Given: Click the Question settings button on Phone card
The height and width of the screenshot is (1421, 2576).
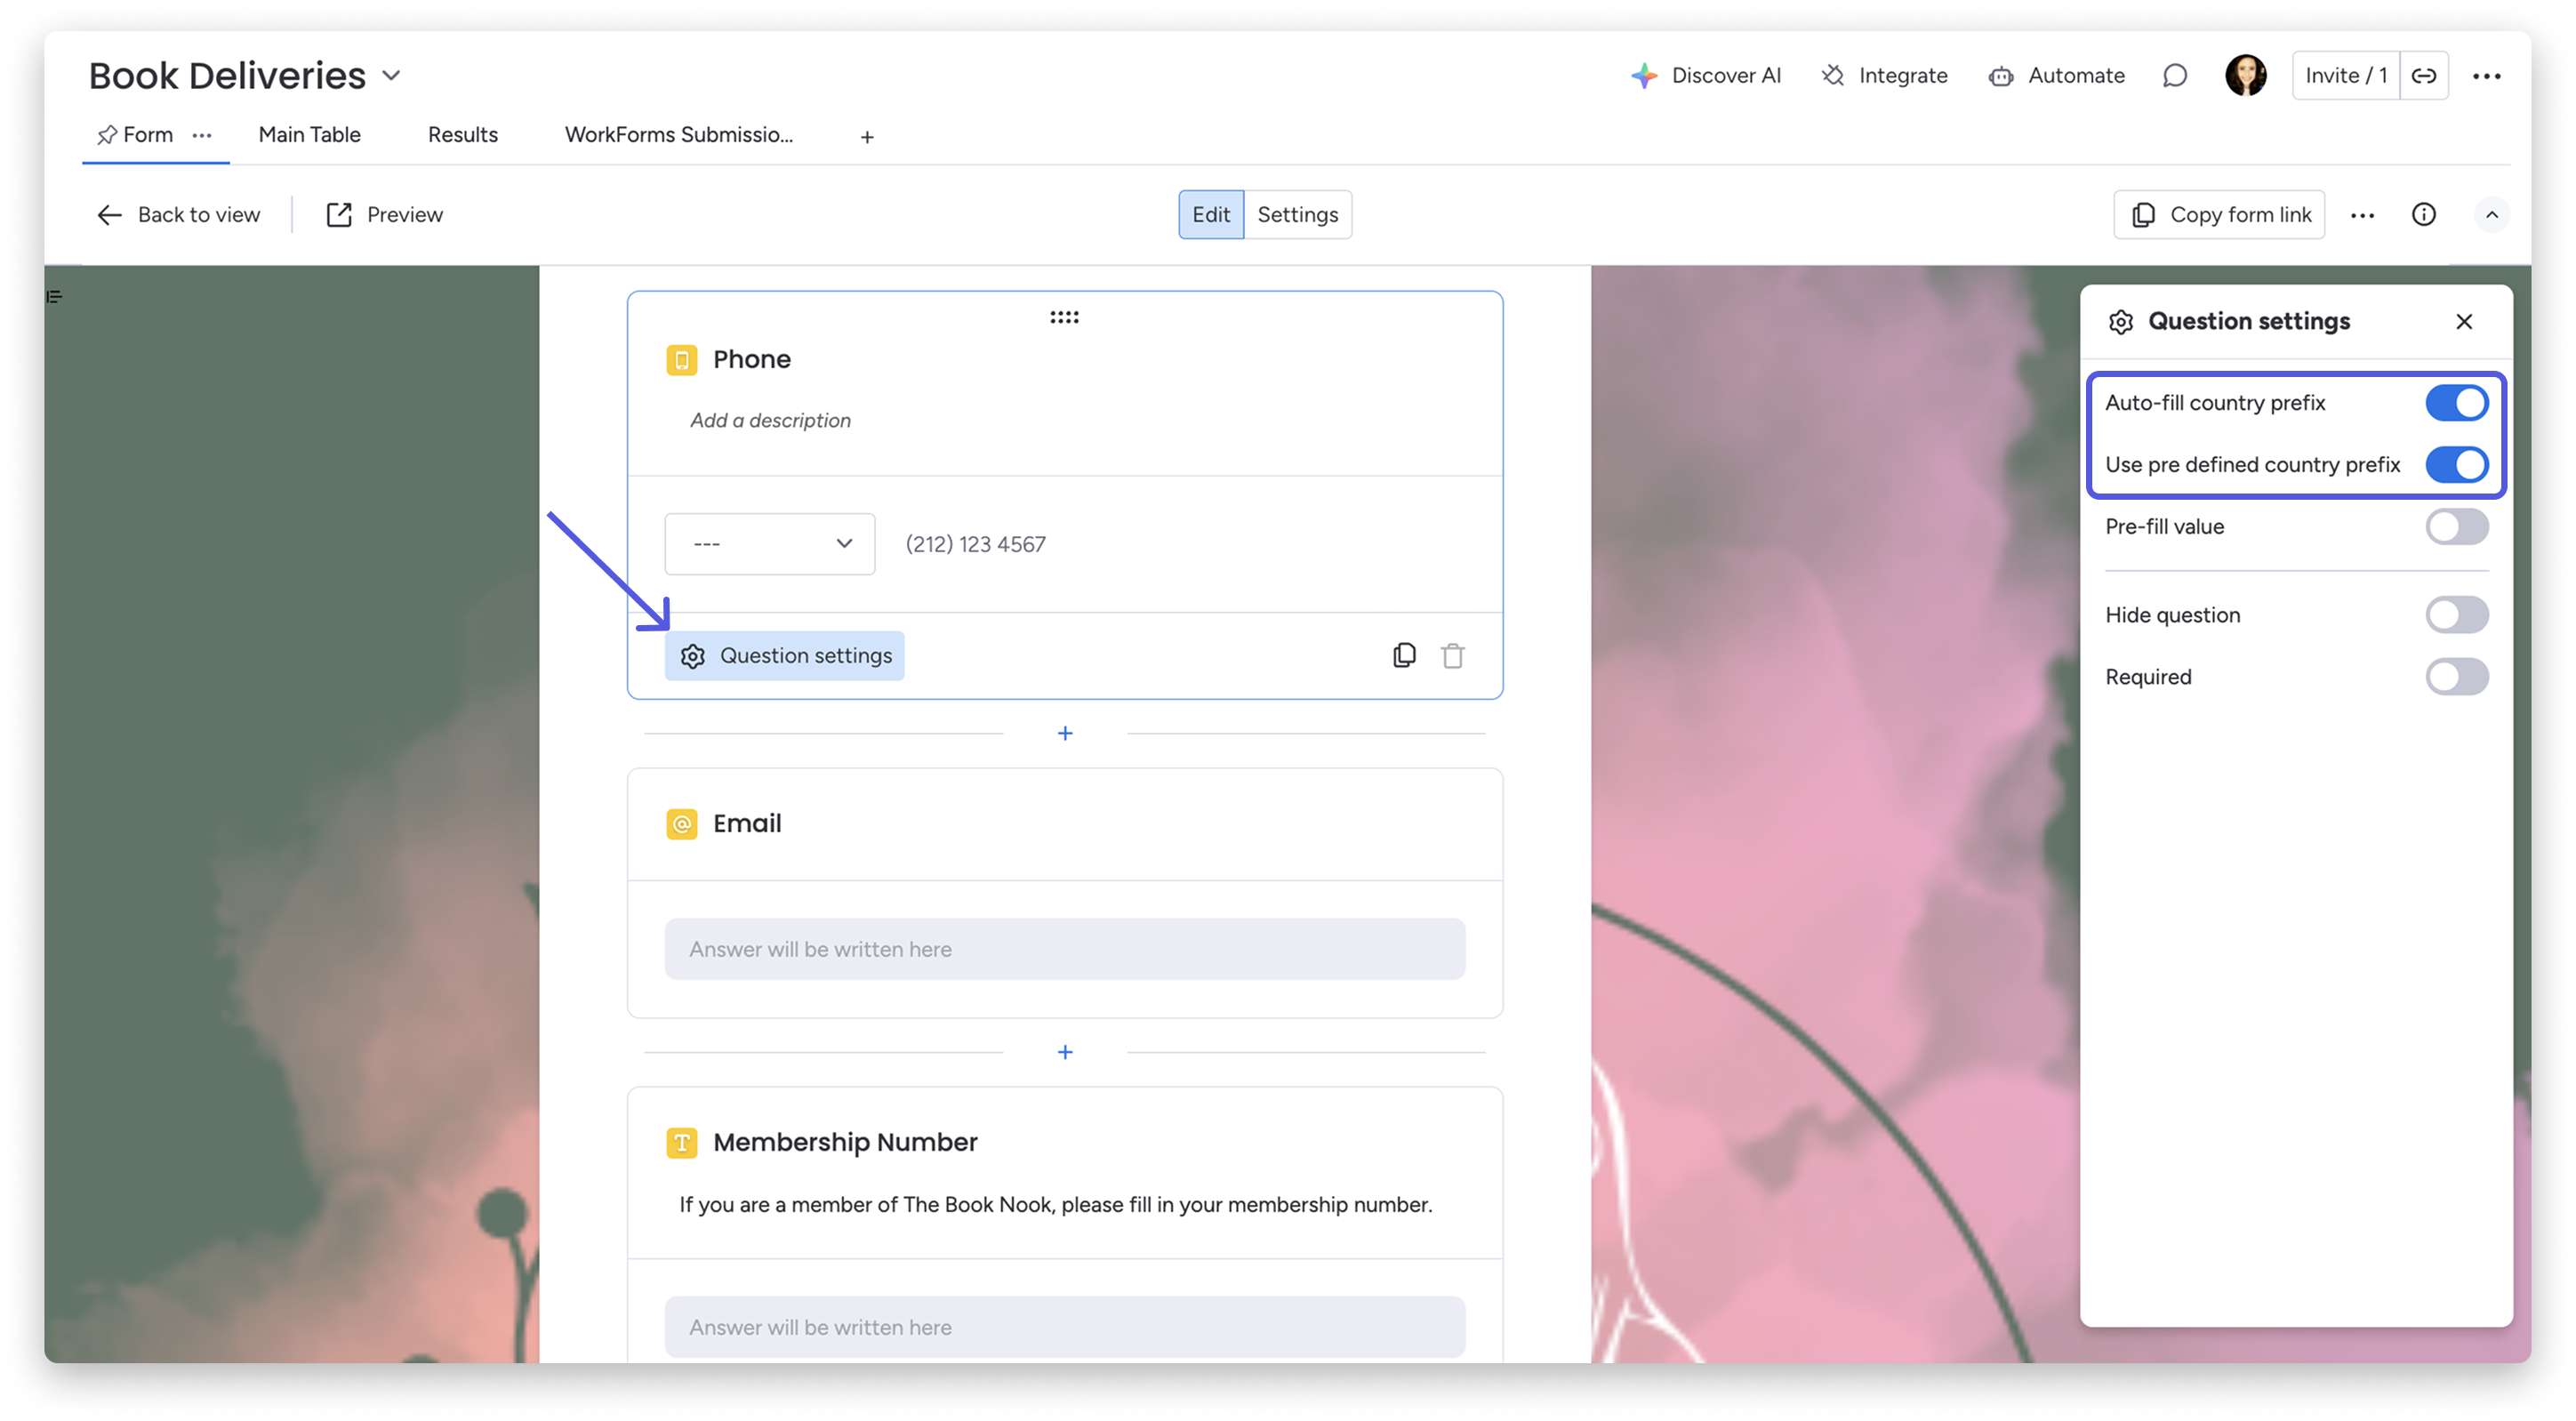Looking at the screenshot, I should [784, 655].
